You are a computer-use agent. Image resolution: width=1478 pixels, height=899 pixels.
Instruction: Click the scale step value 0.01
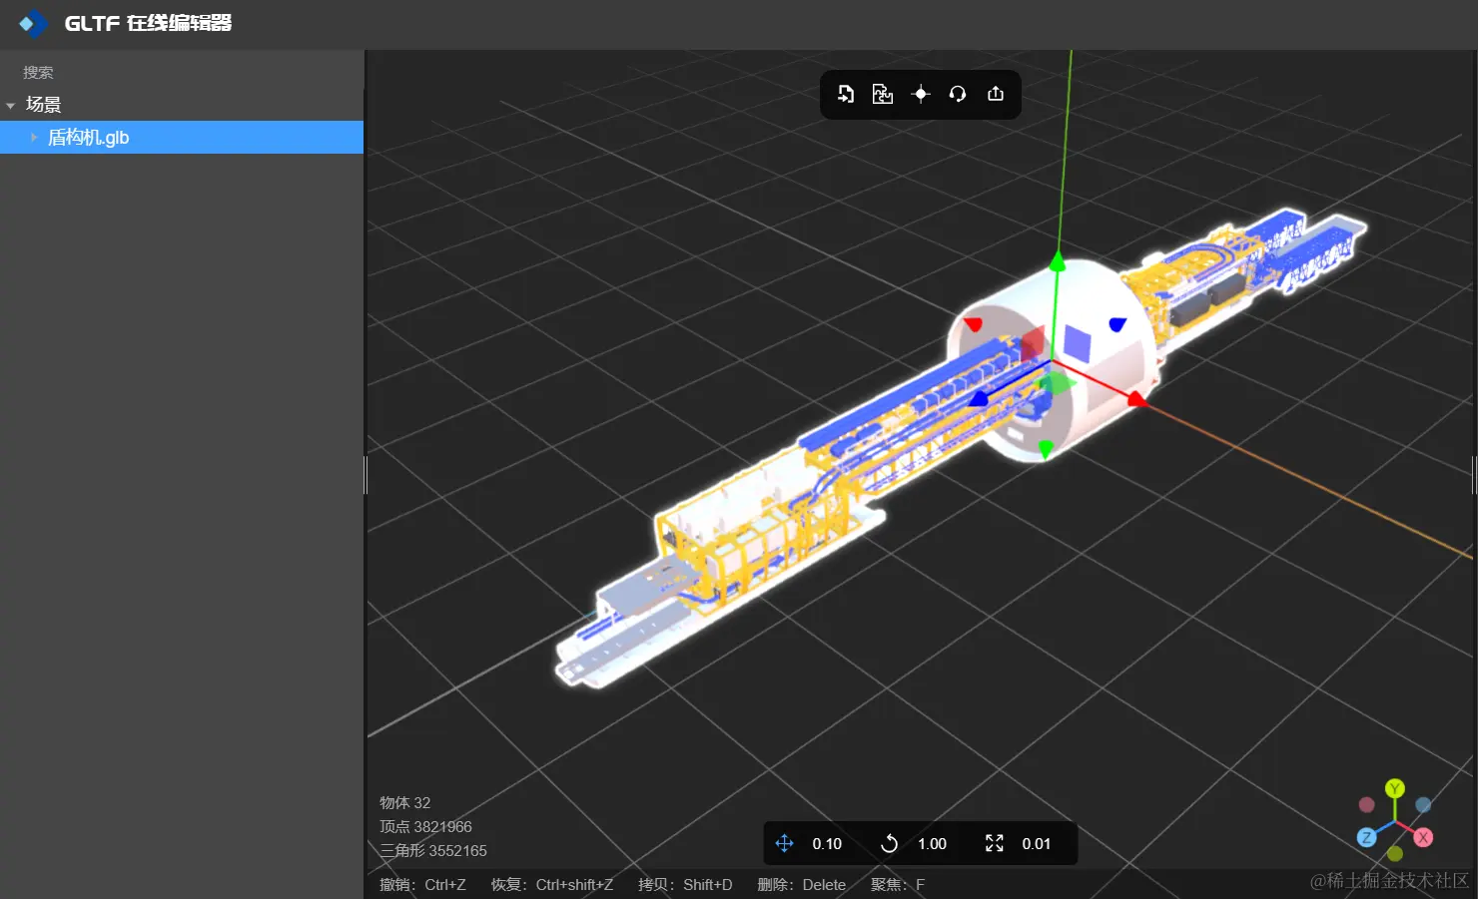1037,844
